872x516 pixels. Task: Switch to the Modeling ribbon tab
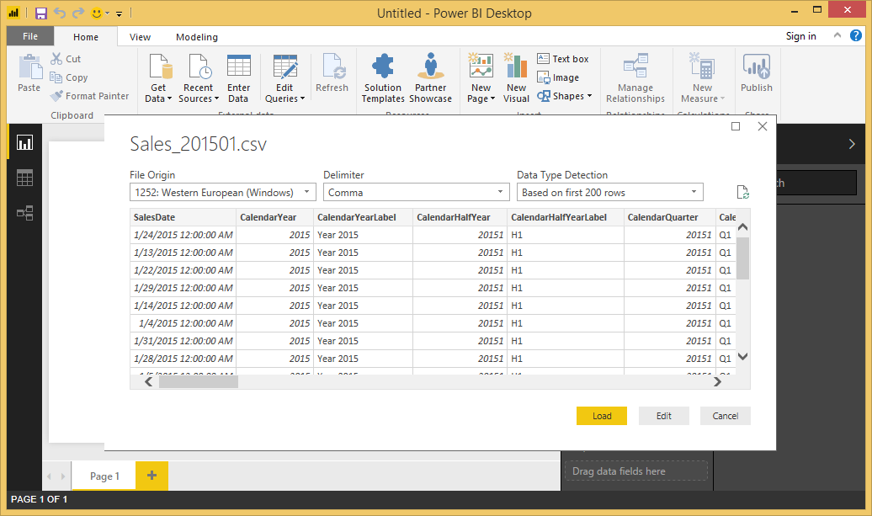[197, 37]
